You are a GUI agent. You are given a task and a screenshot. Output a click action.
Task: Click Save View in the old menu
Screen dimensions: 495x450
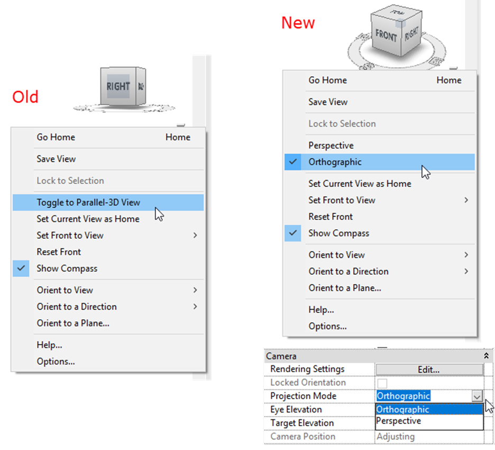pos(56,159)
